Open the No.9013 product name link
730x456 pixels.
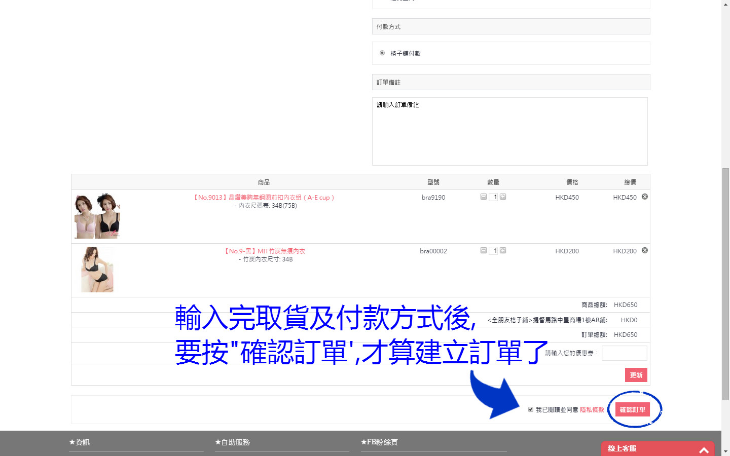pyautogui.click(x=264, y=198)
